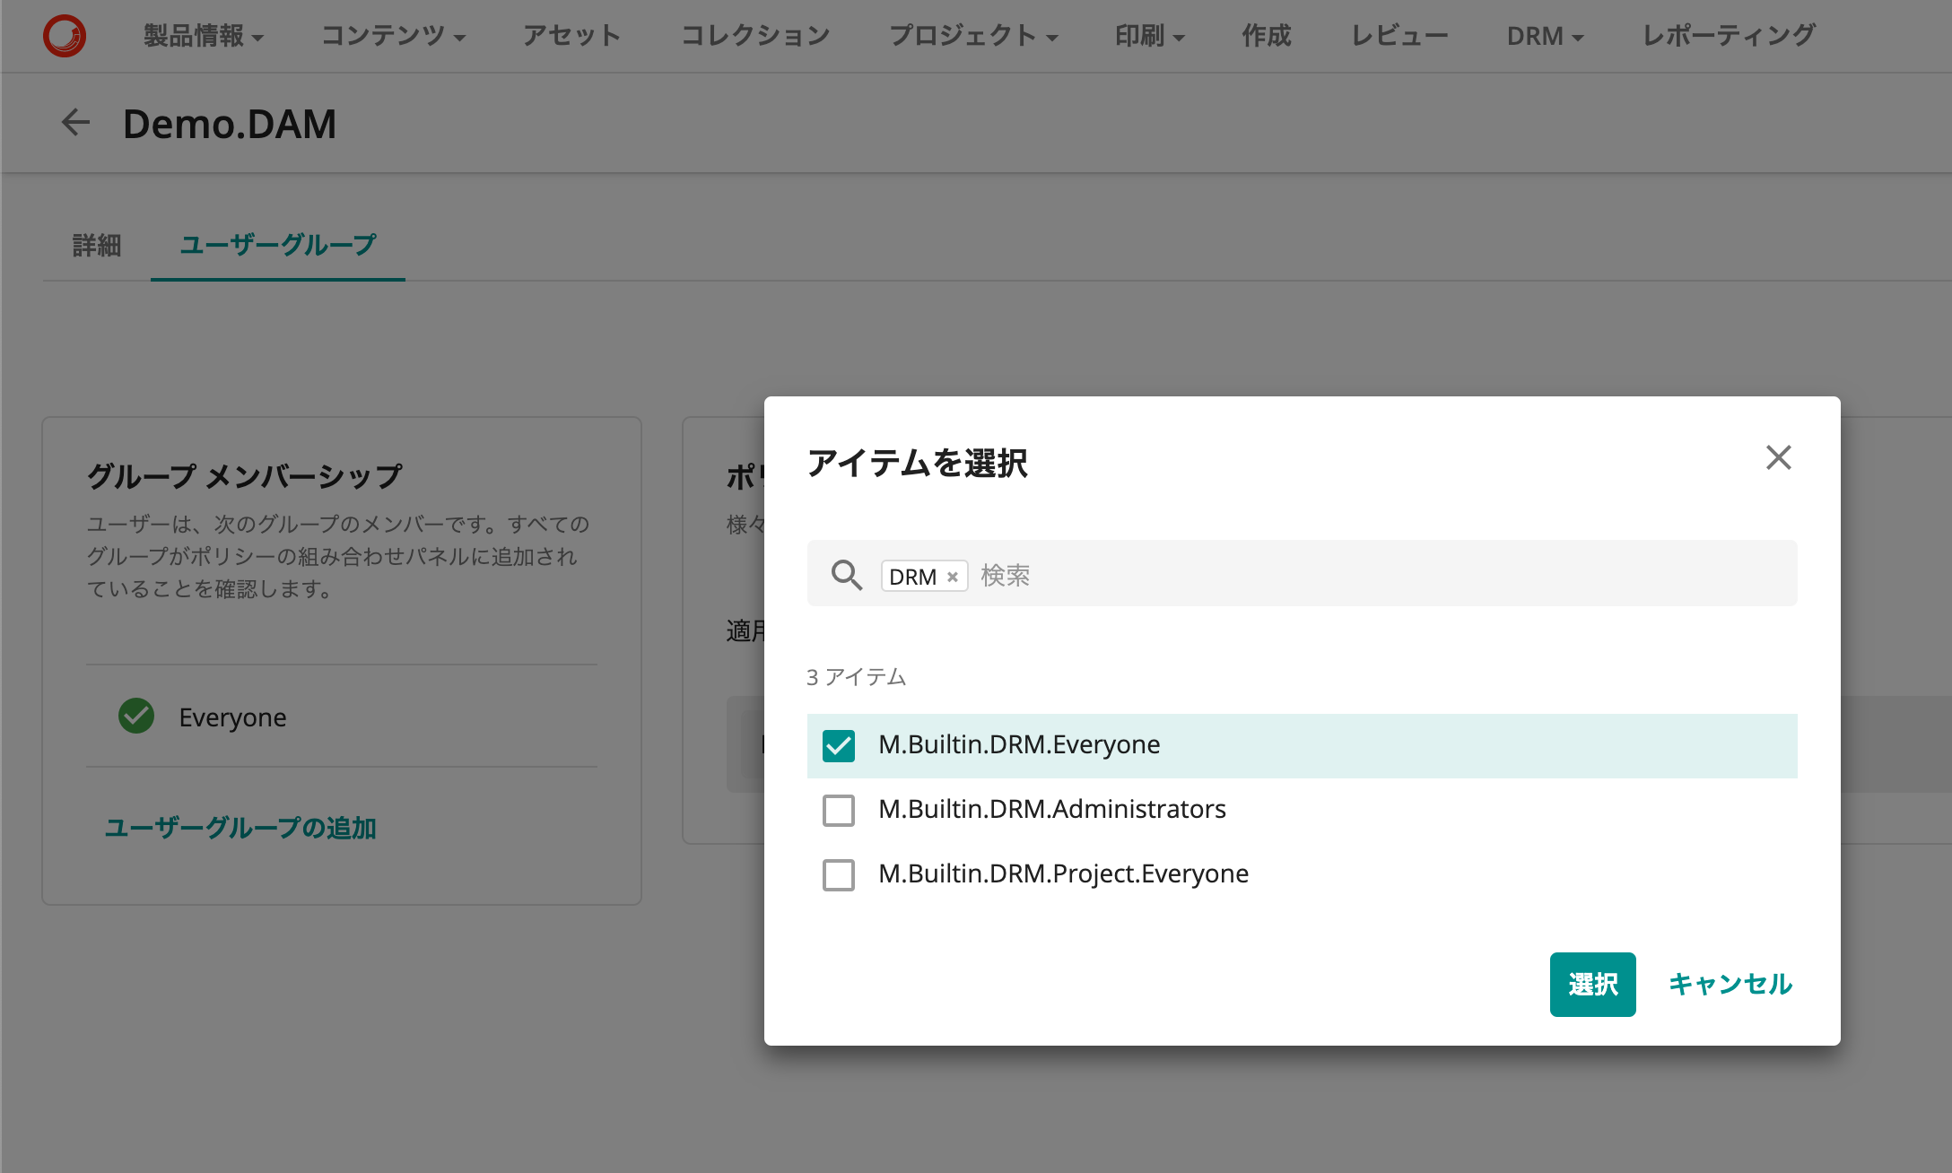Screen dimensions: 1952x1173
Task: Click キャンセル to dismiss dialog
Action: pos(1730,984)
